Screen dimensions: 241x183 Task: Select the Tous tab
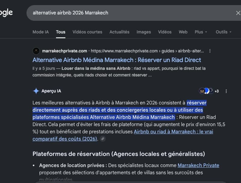coord(61,32)
